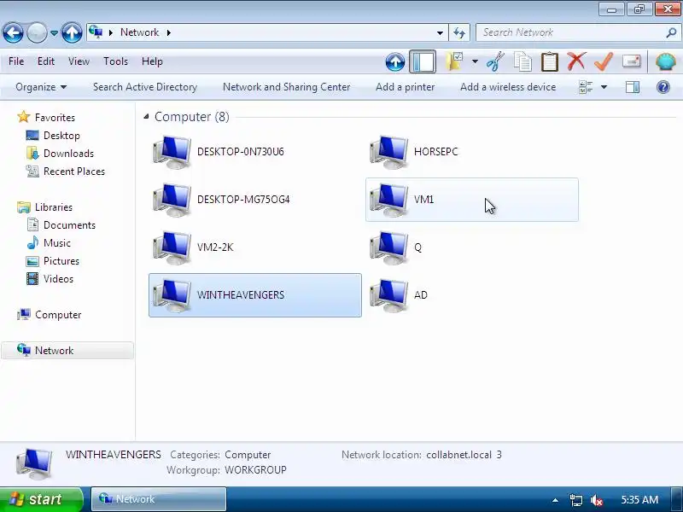
Task: Select the VM1 computer
Action: (x=472, y=200)
